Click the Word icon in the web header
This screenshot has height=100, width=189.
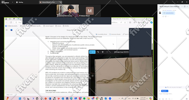click(x=11, y=30)
